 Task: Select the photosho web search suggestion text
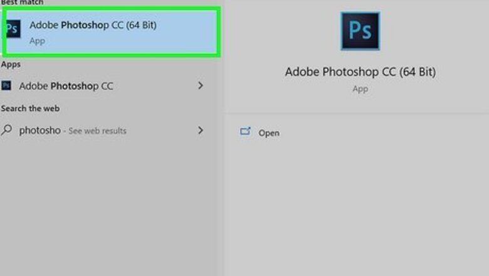tap(39, 130)
